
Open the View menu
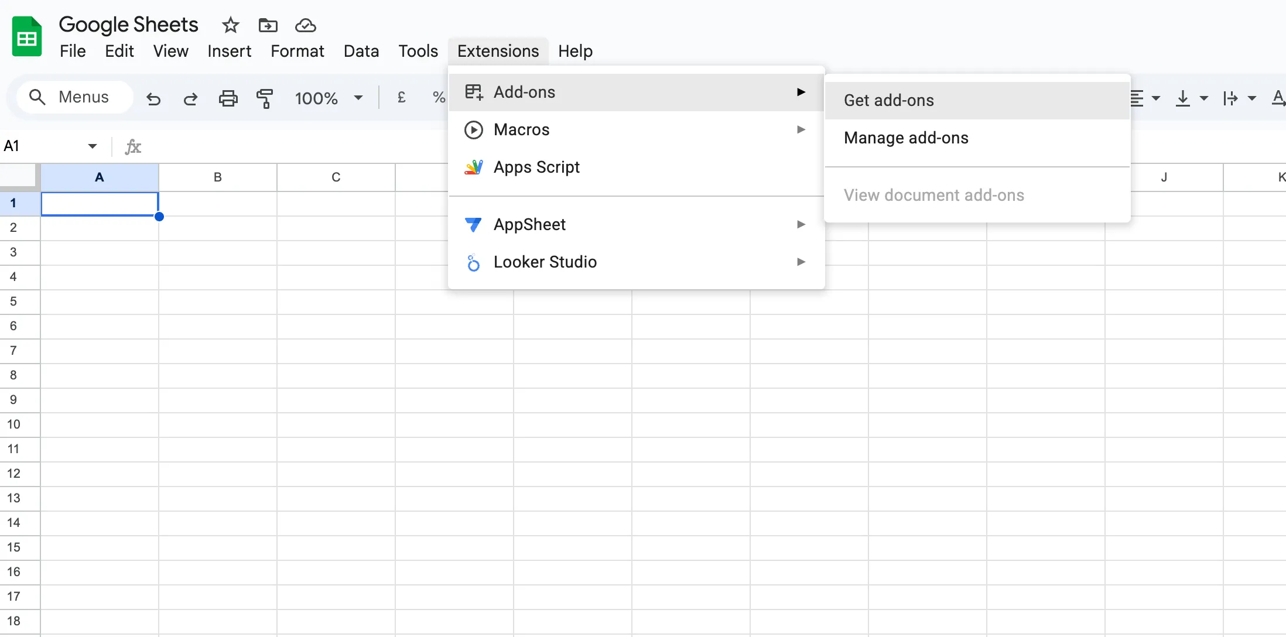pyautogui.click(x=171, y=52)
